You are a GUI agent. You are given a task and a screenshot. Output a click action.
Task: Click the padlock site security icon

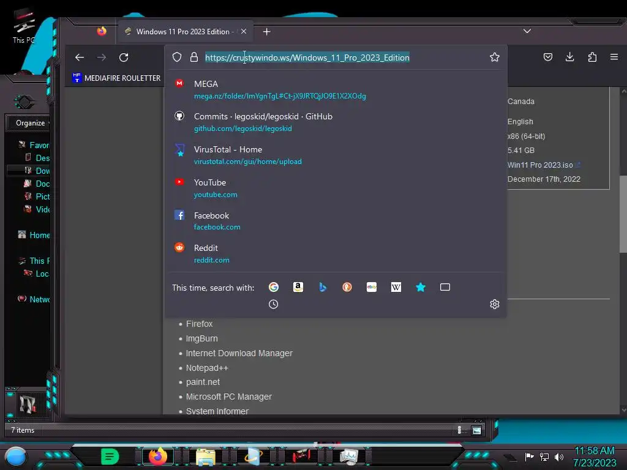pyautogui.click(x=194, y=57)
